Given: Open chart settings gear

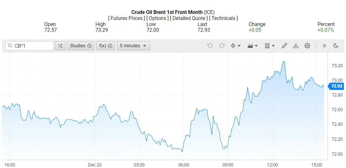Looking at the screenshot, I should [x=307, y=46].
